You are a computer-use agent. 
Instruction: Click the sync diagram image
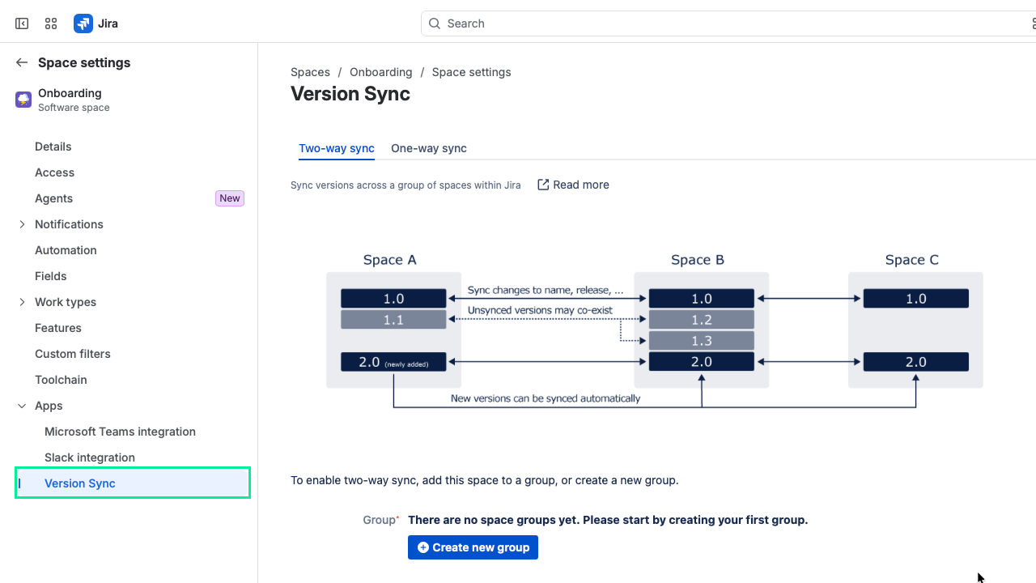(654, 330)
